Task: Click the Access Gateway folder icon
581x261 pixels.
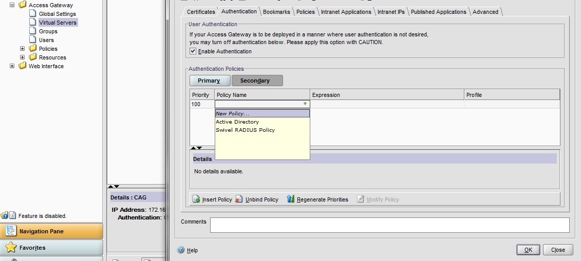Action: pyautogui.click(x=22, y=5)
